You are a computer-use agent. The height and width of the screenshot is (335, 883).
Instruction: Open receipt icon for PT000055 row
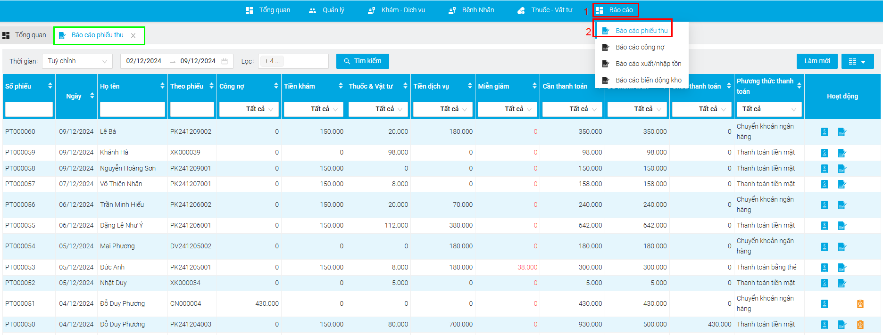coord(825,226)
